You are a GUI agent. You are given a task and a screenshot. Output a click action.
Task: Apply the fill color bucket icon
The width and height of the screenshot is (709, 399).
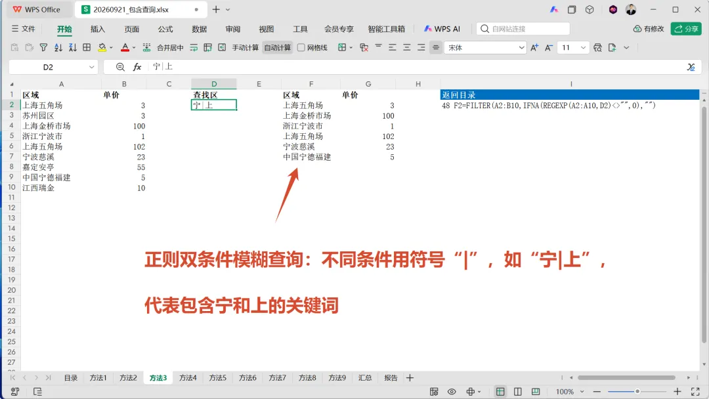coord(102,47)
